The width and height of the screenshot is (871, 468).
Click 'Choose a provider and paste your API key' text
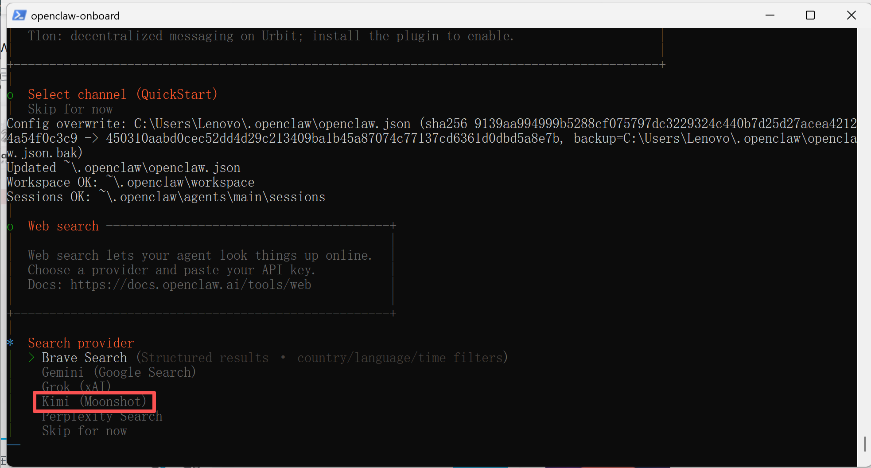coord(171,270)
